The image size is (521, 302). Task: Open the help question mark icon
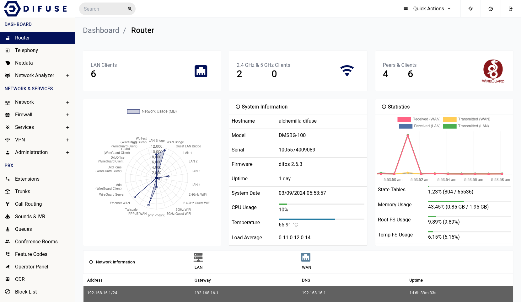[x=491, y=9]
